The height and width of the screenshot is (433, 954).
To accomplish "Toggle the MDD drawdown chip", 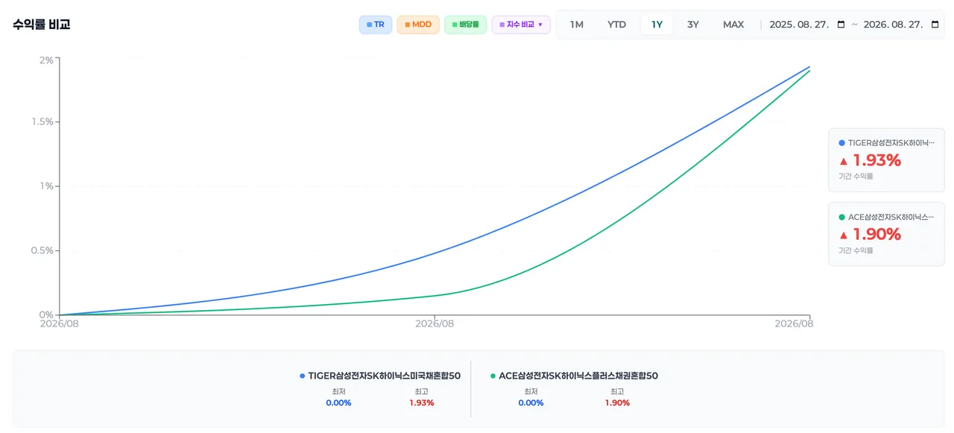I will [418, 25].
